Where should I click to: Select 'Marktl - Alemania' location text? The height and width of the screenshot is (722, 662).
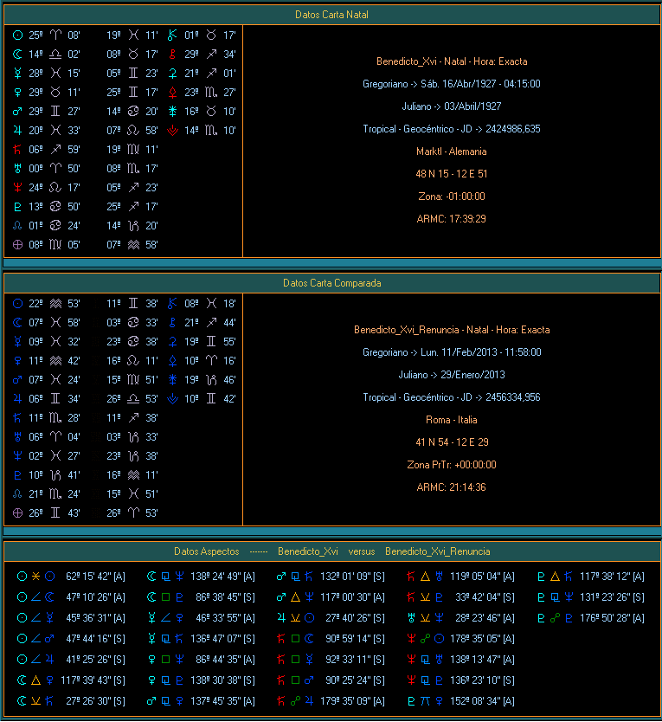tap(452, 151)
